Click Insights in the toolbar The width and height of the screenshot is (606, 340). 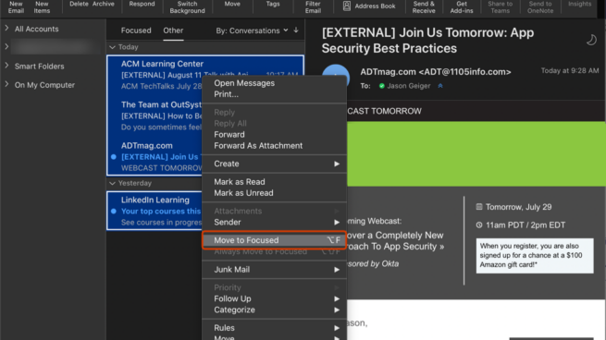pos(580,4)
